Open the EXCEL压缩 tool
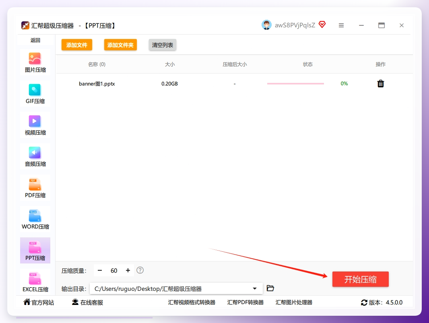Screen dimensions: 429x323 (35, 282)
